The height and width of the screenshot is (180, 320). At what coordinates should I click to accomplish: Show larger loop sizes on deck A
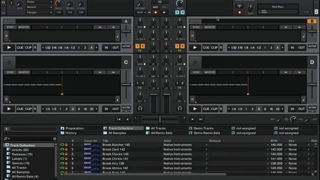[x=96, y=48]
